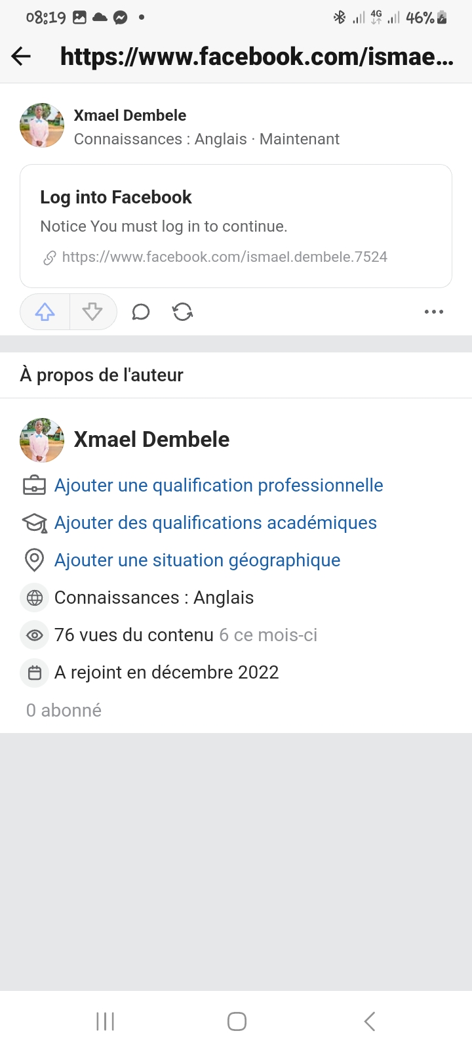
Task: Tap the facebook.com/ismael.dembele.7524 URL
Action: [224, 257]
